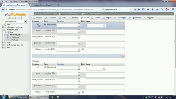Toggle the Ignore checkbox
Screen dimensions: 176x99
33,61
